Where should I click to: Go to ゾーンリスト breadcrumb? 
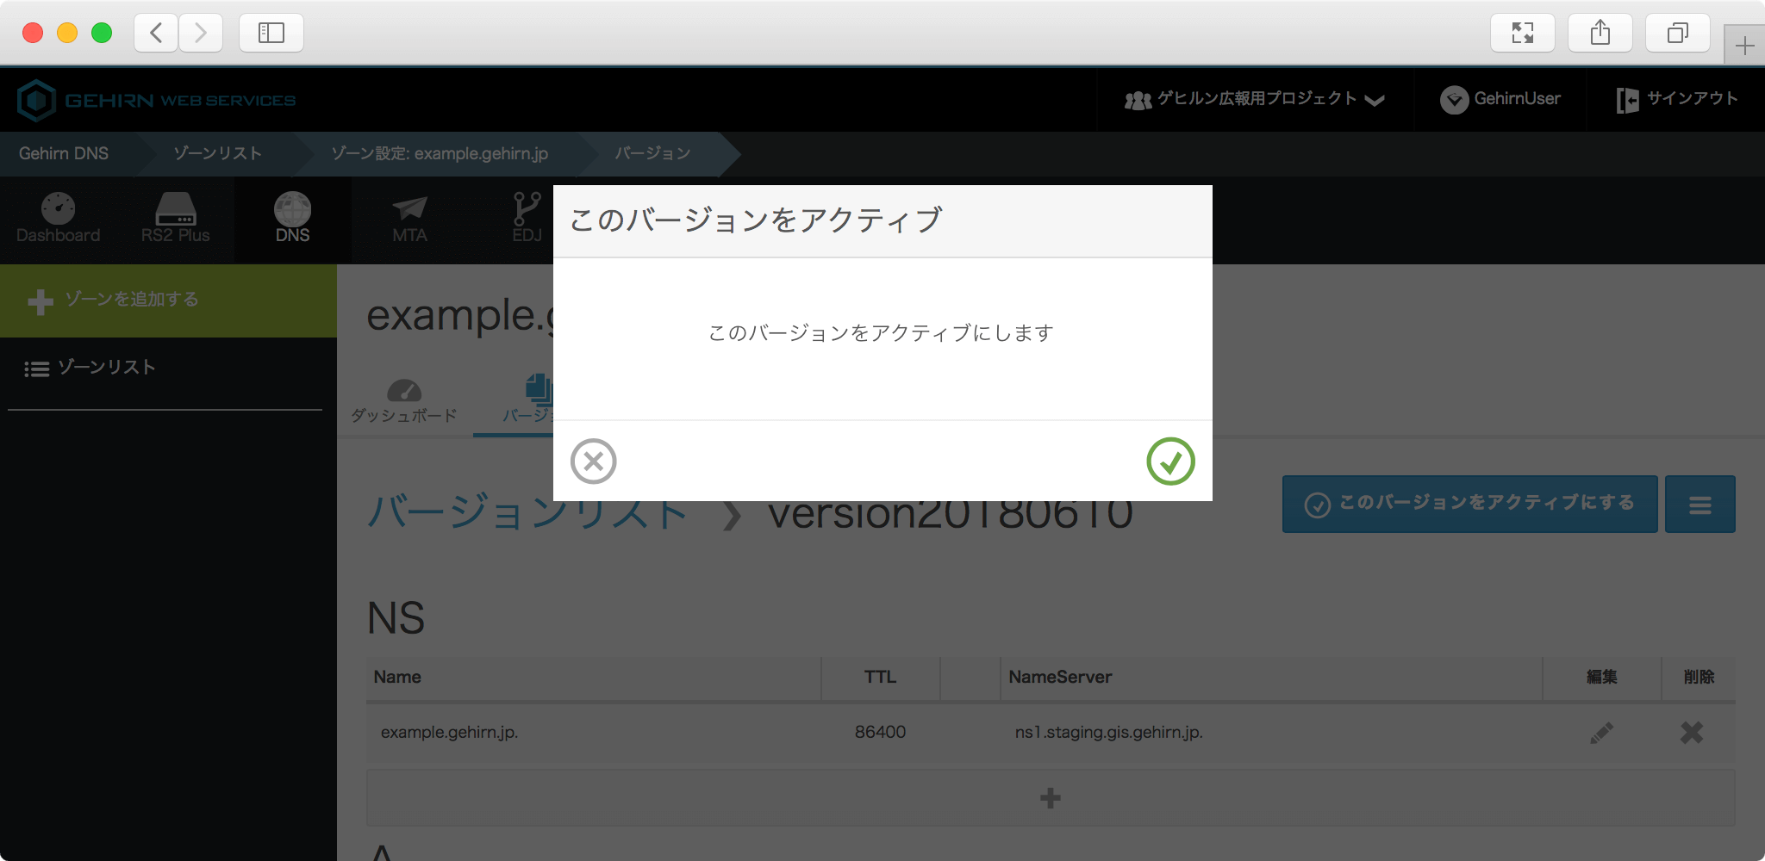coord(217,153)
